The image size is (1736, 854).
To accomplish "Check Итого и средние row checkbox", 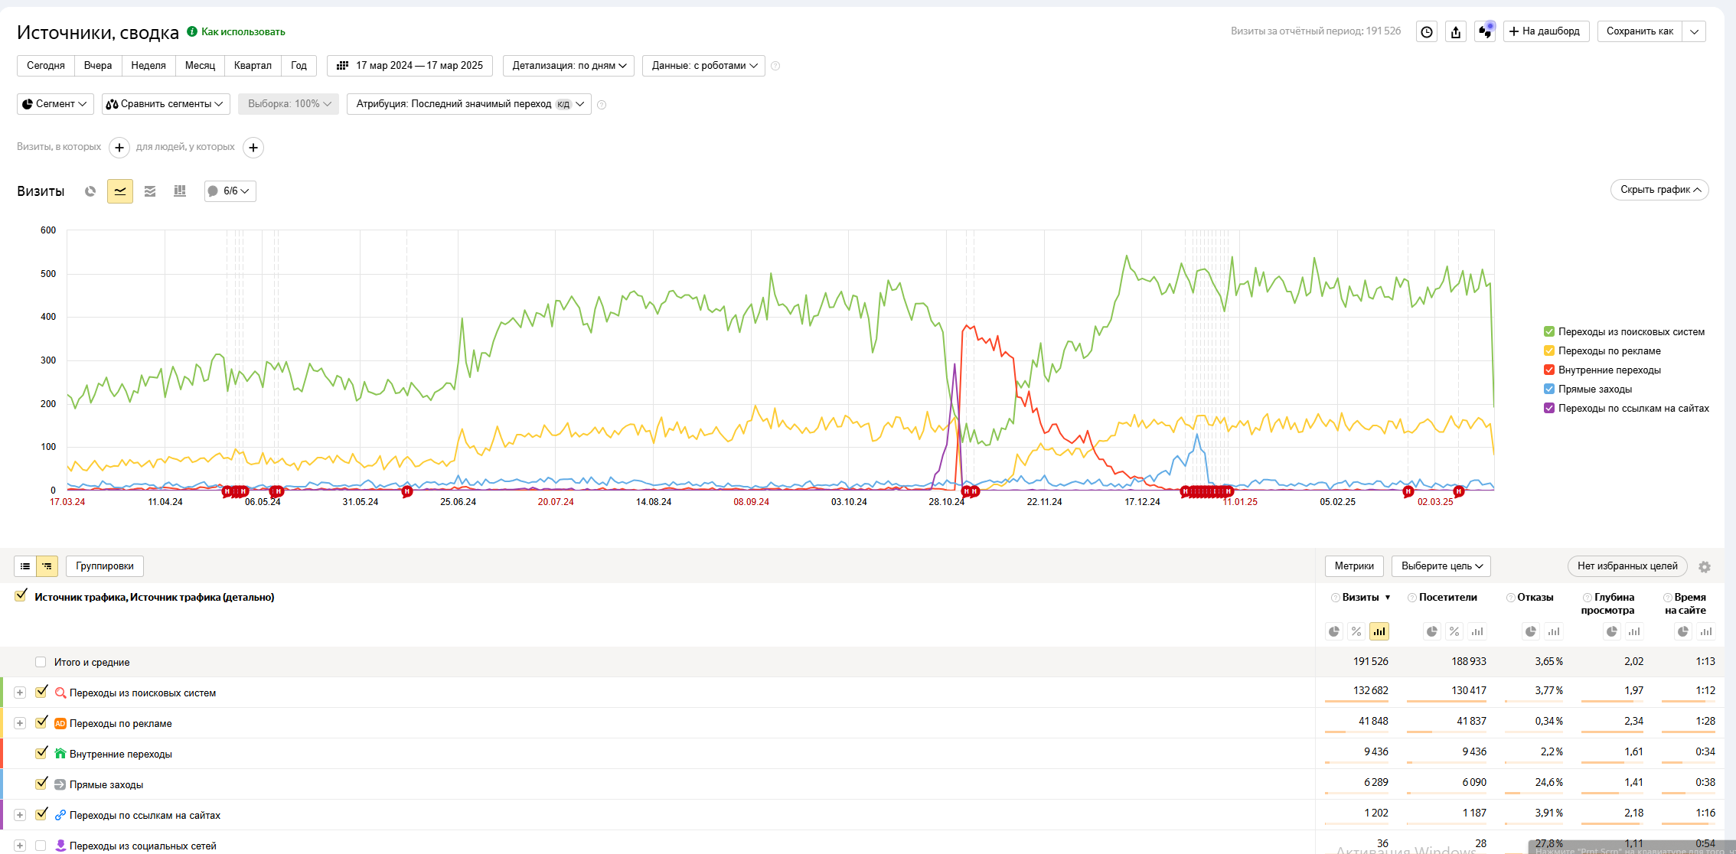I will [x=41, y=662].
